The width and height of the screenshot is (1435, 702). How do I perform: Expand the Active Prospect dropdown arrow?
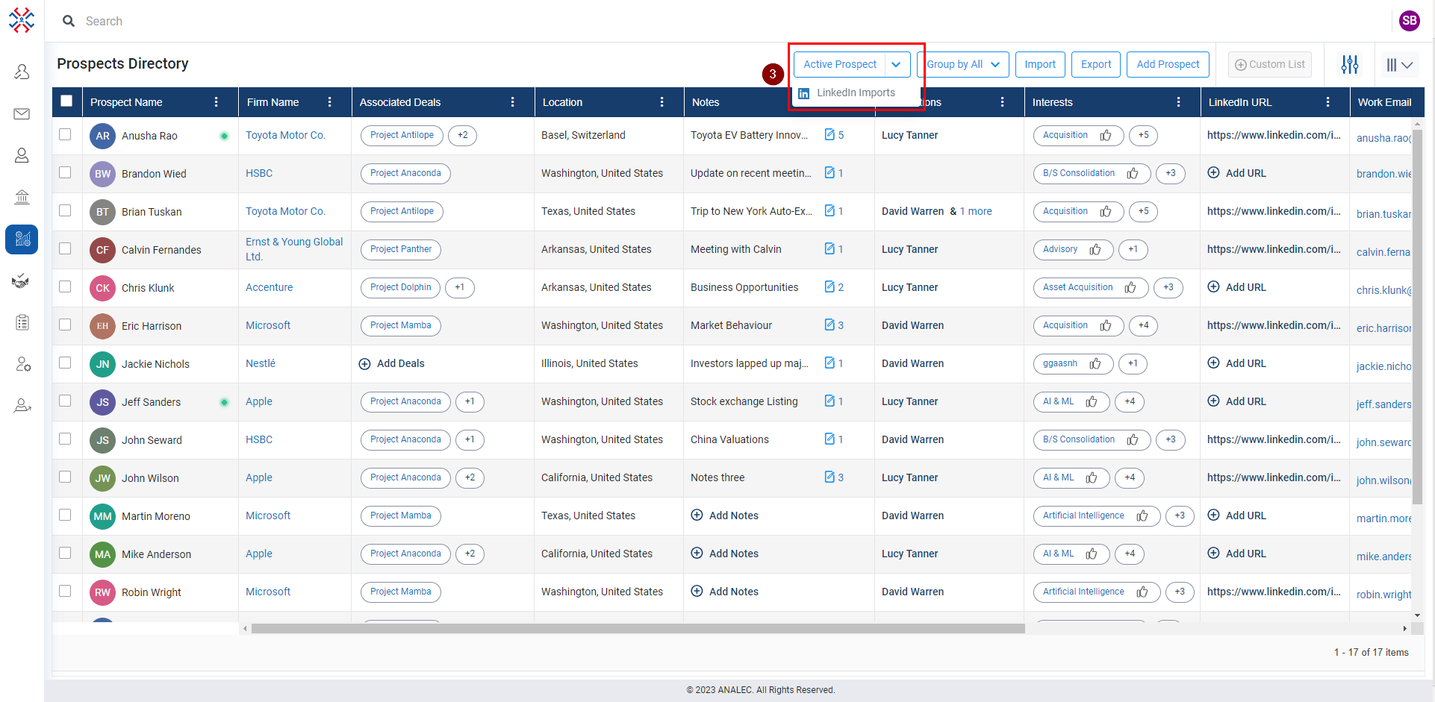click(897, 64)
